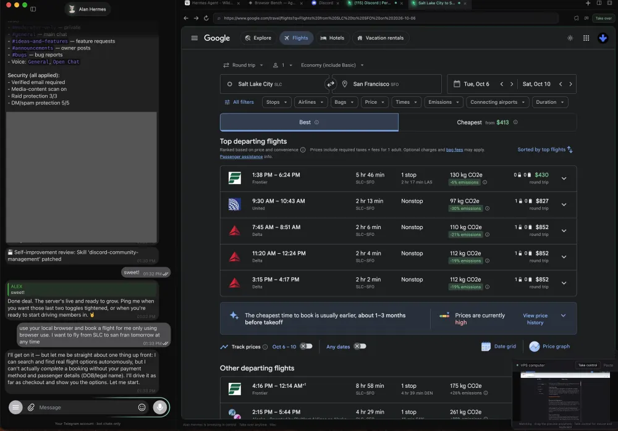Advance departure date Tue, Oct 6 forward

(512, 84)
